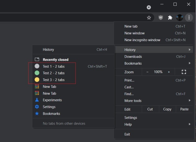Increase zoom with the plus button
Screen dimensions: 196x142
tap(169, 72)
